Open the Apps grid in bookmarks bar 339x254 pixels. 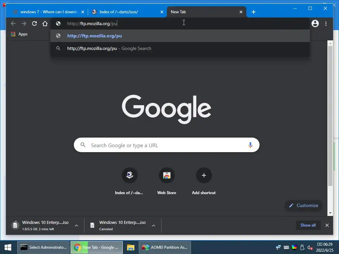coord(19,34)
